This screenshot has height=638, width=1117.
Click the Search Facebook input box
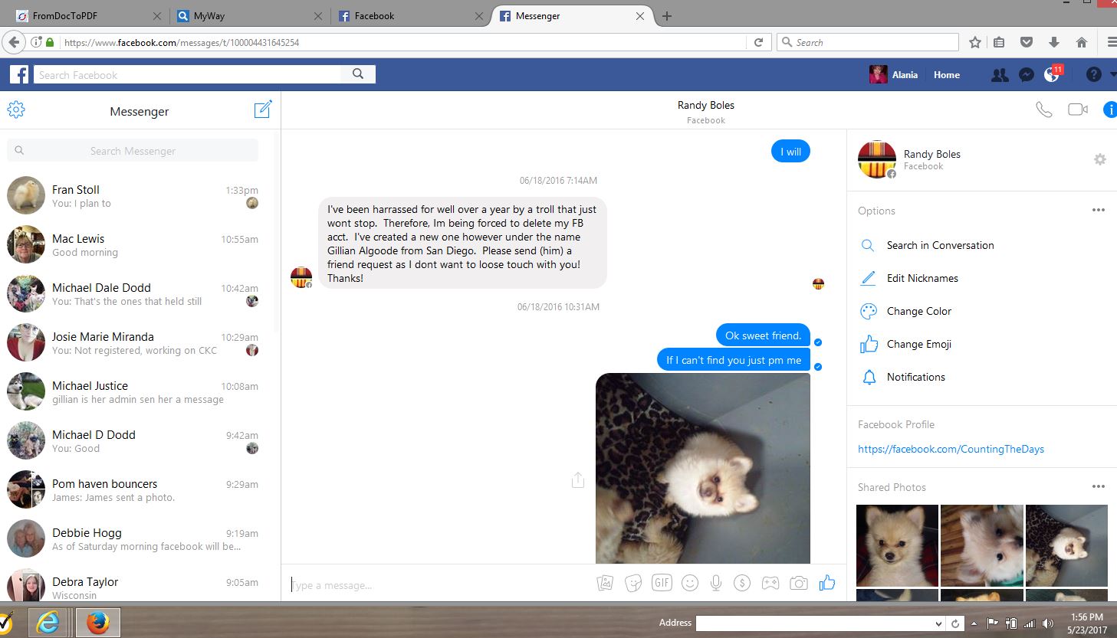pyautogui.click(x=188, y=74)
